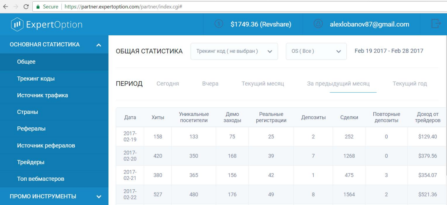Open Трекинг коды in sidebar

(x=36, y=79)
